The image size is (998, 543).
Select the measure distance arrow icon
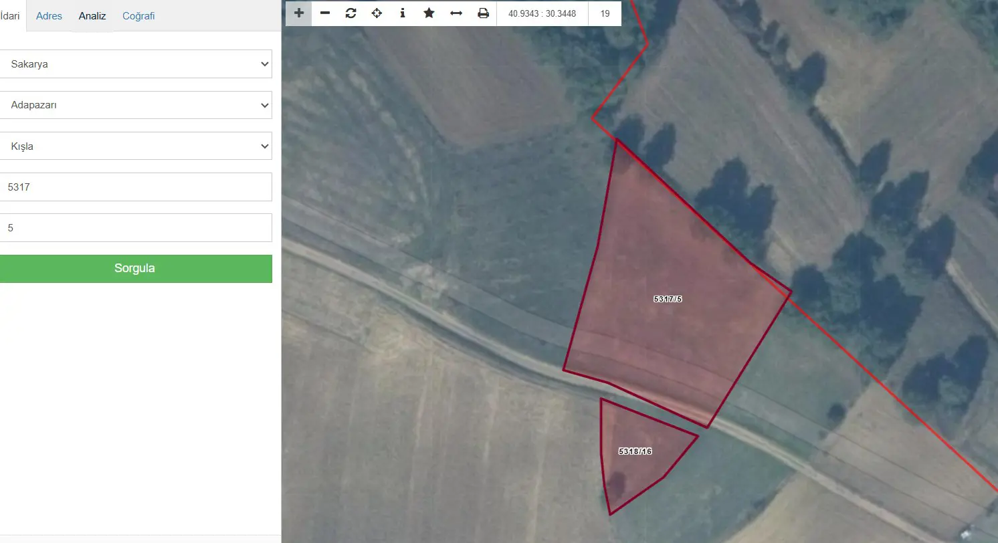coord(456,13)
